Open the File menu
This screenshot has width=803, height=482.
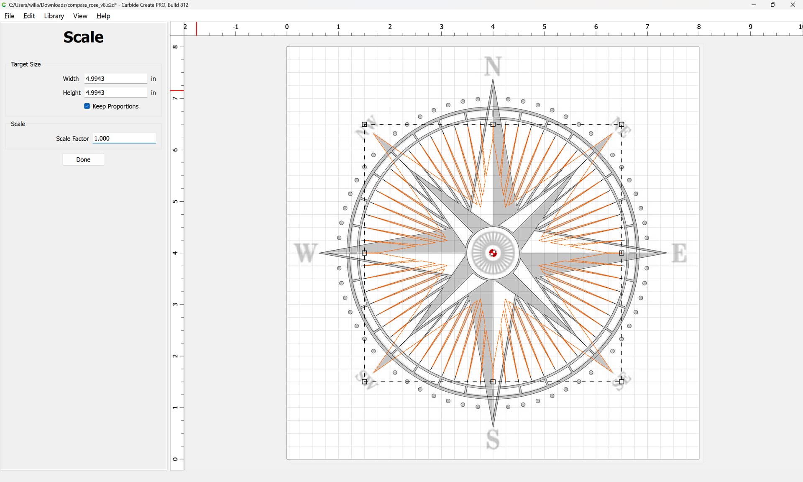coord(9,16)
